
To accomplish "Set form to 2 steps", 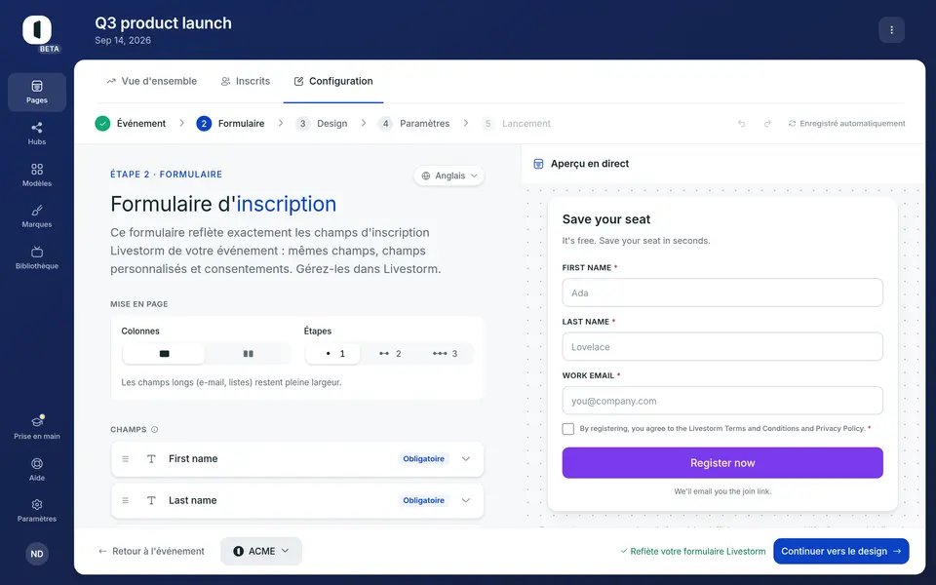I will [x=390, y=353].
